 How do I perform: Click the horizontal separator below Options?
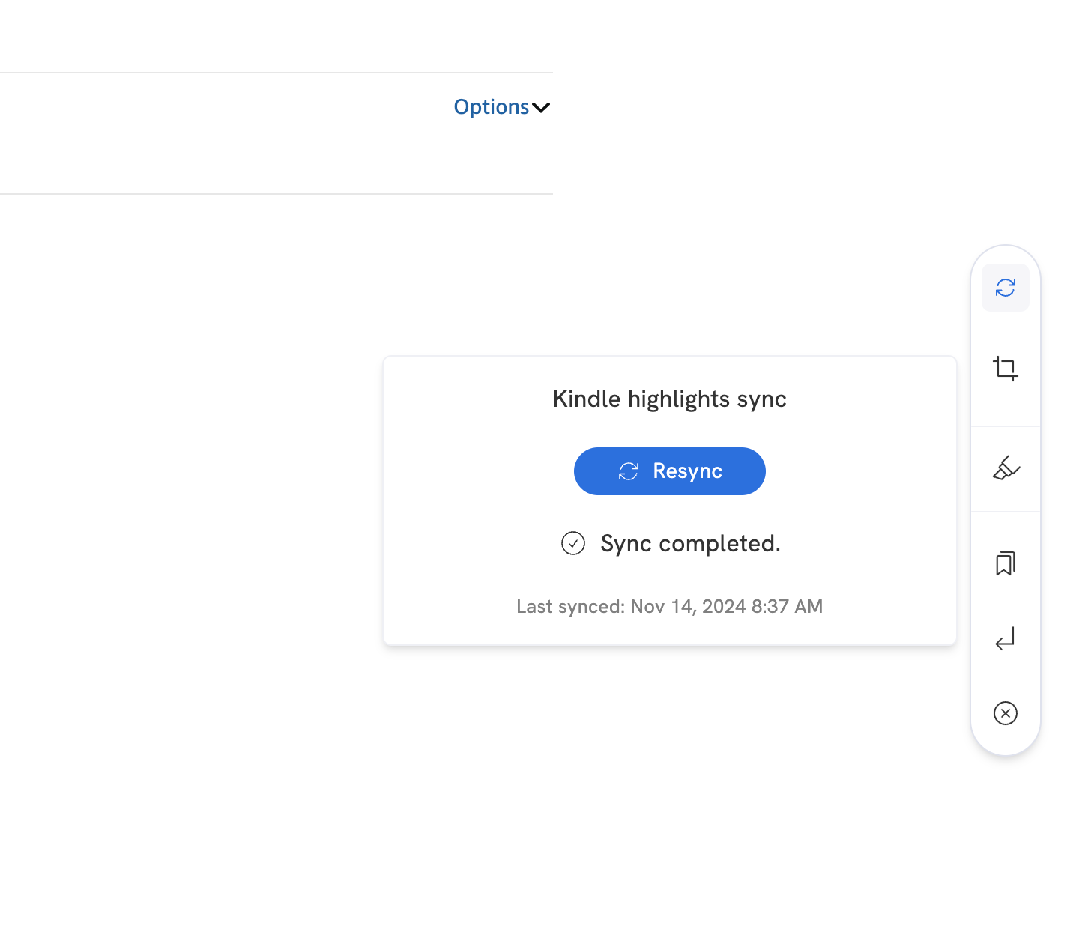coord(276,194)
